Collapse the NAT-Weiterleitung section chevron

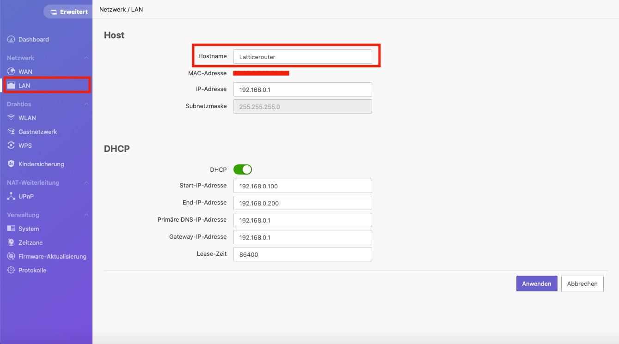(86, 182)
